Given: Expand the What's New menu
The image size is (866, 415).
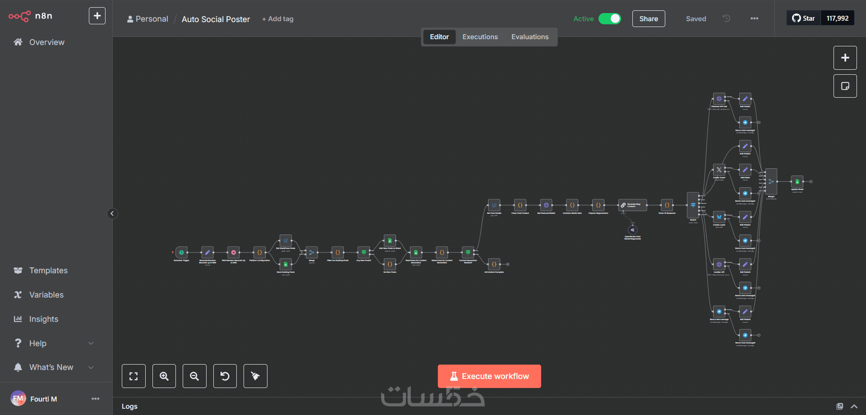Looking at the screenshot, I should point(54,367).
